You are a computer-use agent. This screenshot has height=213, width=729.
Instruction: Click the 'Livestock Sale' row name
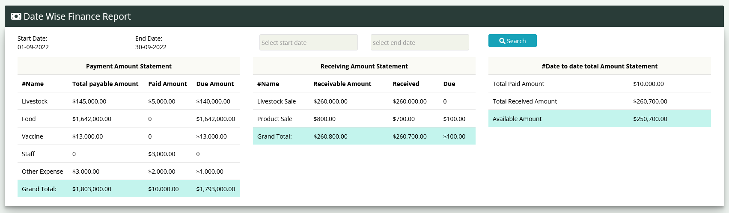pyautogui.click(x=277, y=101)
